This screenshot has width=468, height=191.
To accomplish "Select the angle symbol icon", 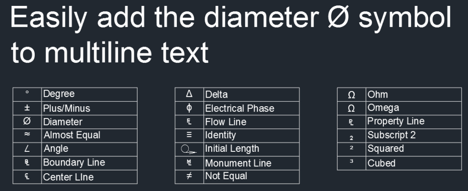I will (27, 149).
